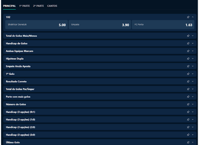
Task: Pin the Handicap de Golos market
Action: pos(188,43)
